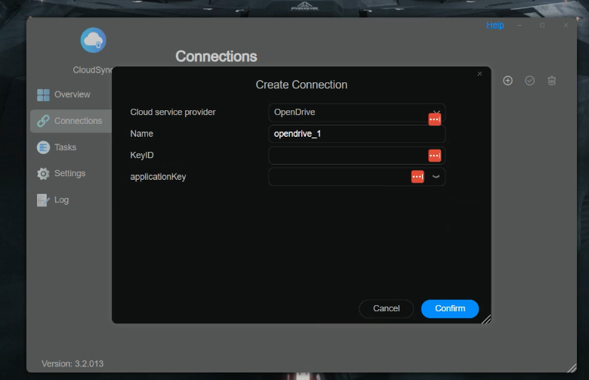The image size is (589, 380).
Task: Click the applicationKey input field
Action: click(x=357, y=177)
